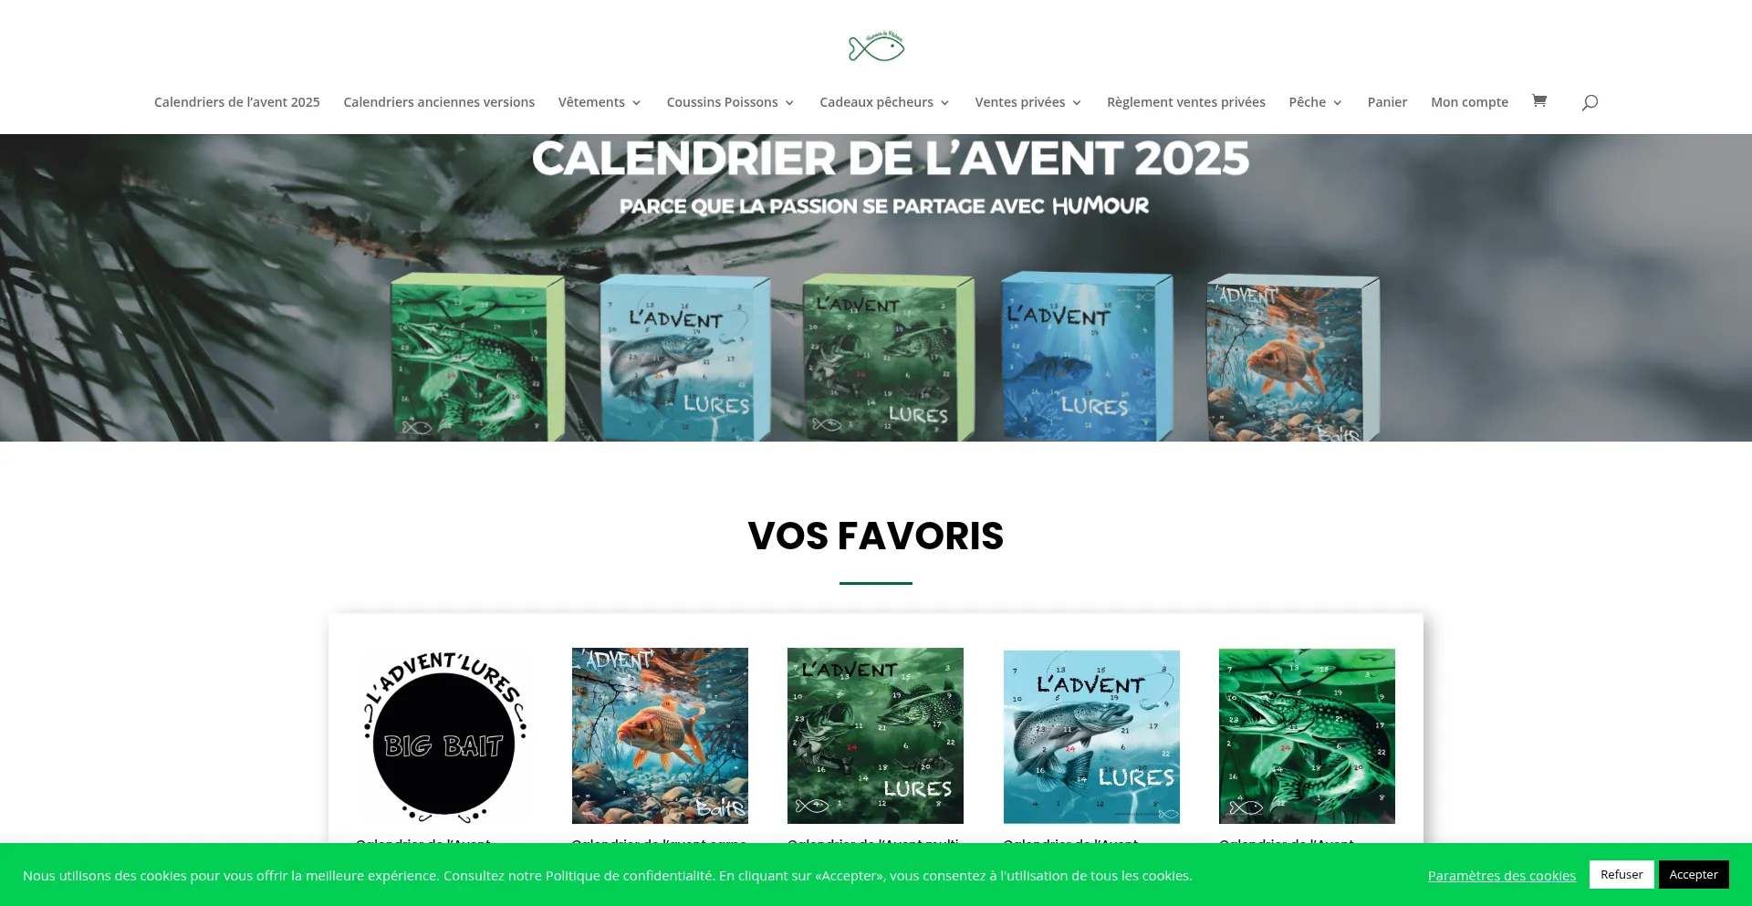Expand the Coussins Poissons submenu
1752x906 pixels.
[x=730, y=102]
